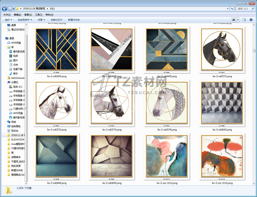
Task: Click the Help question mark icon
Action: pos(251,20)
